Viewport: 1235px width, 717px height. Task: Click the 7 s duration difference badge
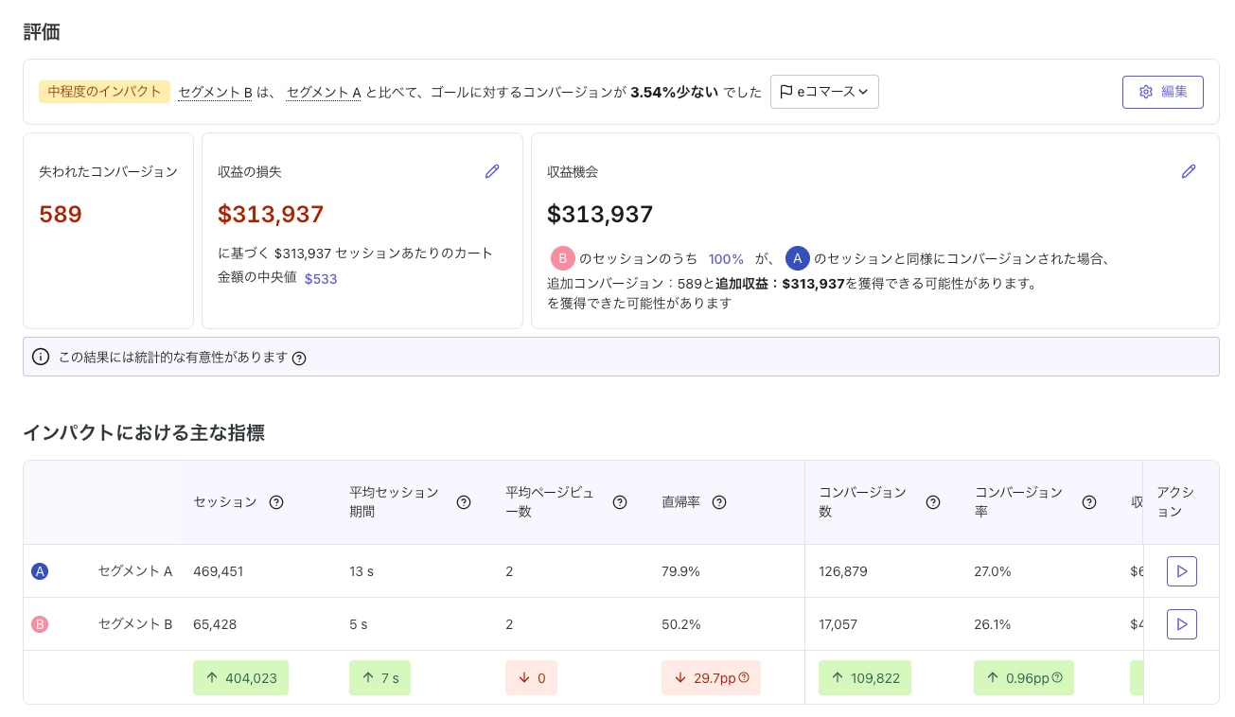(379, 677)
